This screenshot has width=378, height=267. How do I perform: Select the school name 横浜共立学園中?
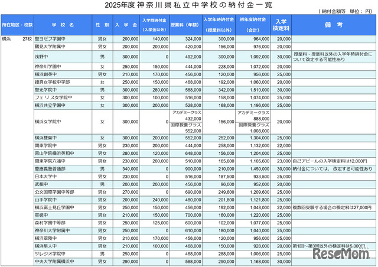pos(50,105)
